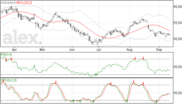
Task: Select the Jun month label
Action: [72, 50]
